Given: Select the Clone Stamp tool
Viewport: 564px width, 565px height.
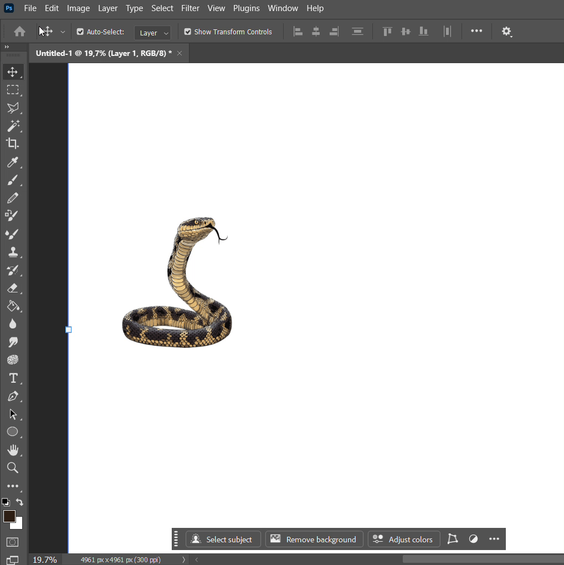Looking at the screenshot, I should pos(12,253).
